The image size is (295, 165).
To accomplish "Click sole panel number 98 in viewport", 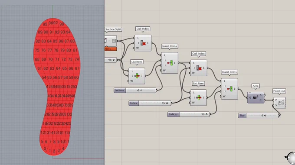I will 62,24.
